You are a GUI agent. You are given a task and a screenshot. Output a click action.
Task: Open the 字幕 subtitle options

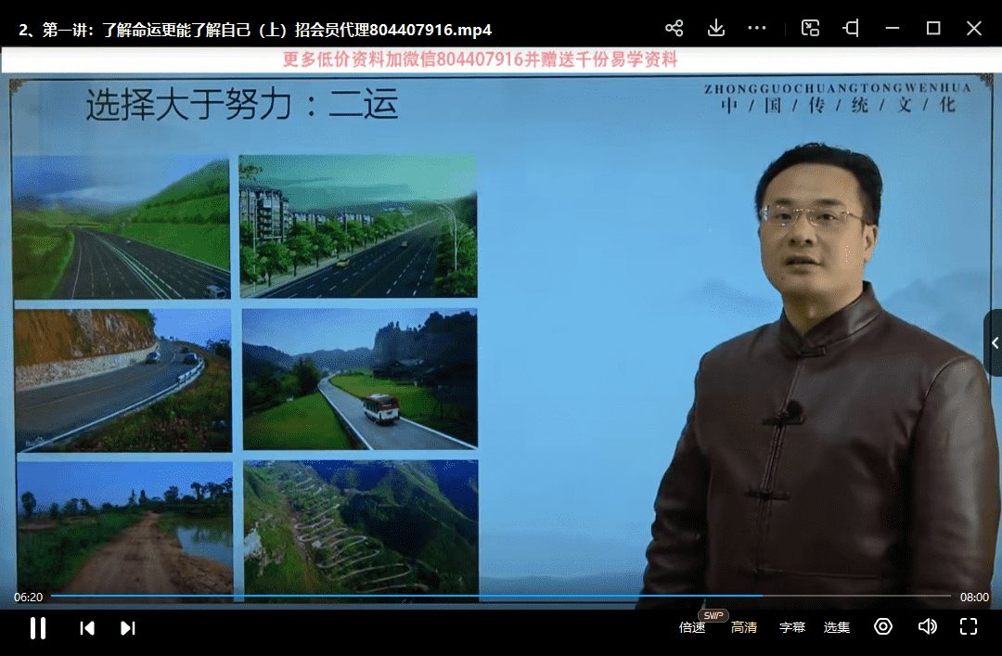coord(792,628)
